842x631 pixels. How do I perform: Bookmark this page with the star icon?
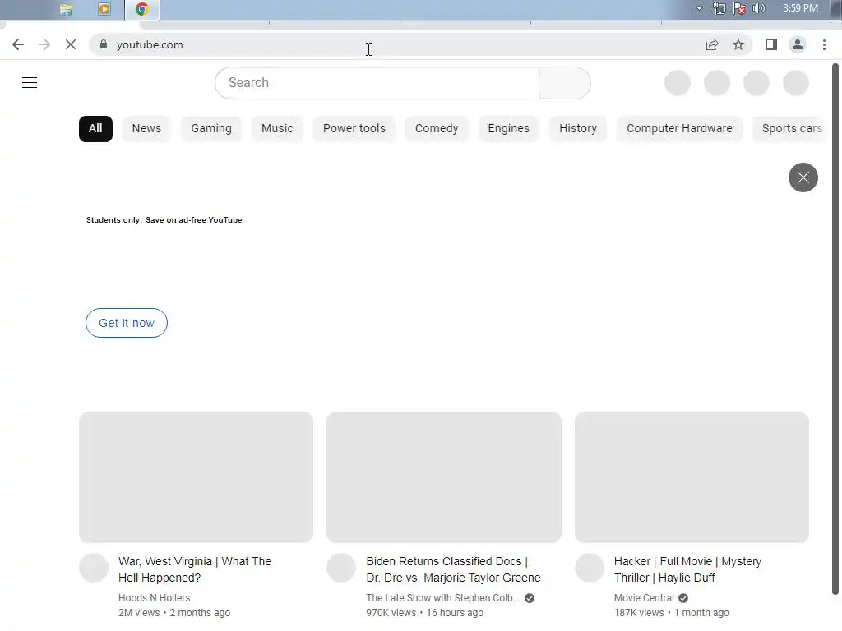tap(738, 44)
